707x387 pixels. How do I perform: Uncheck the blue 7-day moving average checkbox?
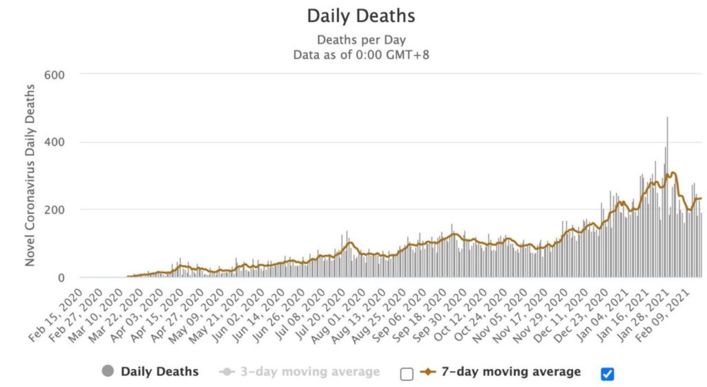click(x=608, y=374)
